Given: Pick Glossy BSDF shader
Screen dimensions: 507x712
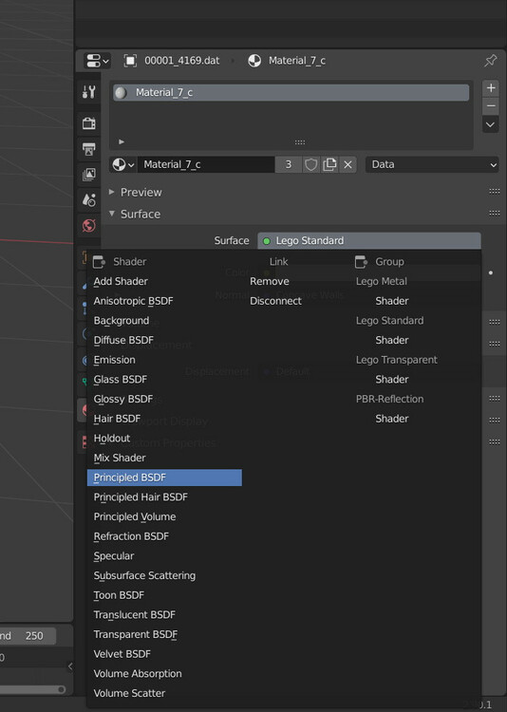Looking at the screenshot, I should pyautogui.click(x=164, y=399).
